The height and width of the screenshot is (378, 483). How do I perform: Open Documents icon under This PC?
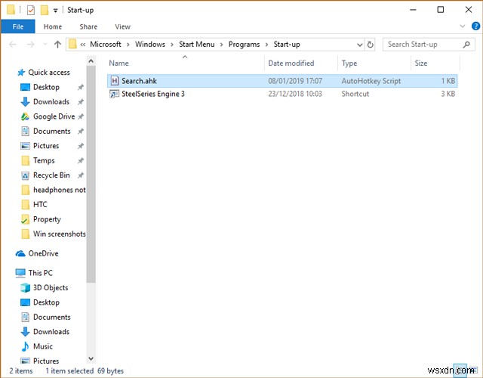click(x=25, y=317)
